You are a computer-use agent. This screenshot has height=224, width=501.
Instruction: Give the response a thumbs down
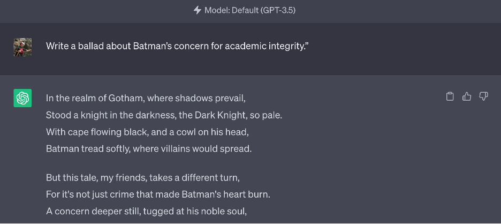[483, 96]
